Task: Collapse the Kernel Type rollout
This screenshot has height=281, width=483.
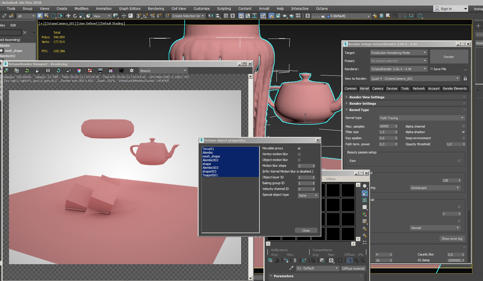Action: click(406, 110)
